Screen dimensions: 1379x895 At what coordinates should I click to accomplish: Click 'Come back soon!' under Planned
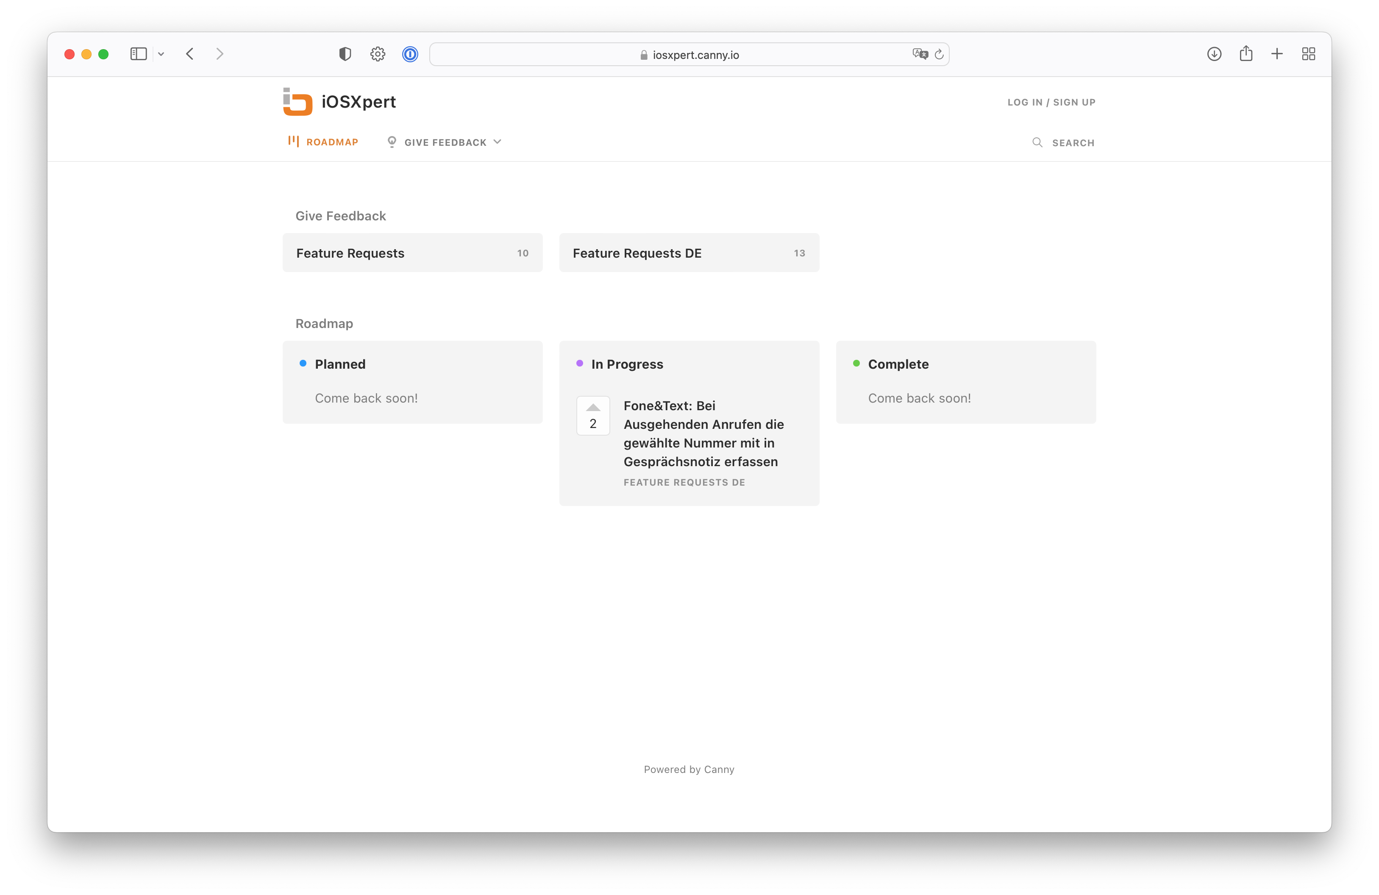click(366, 398)
